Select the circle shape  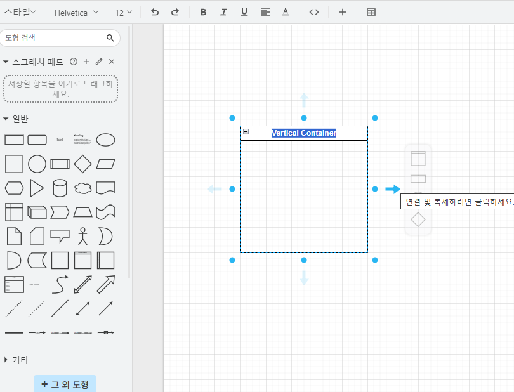coord(37,164)
